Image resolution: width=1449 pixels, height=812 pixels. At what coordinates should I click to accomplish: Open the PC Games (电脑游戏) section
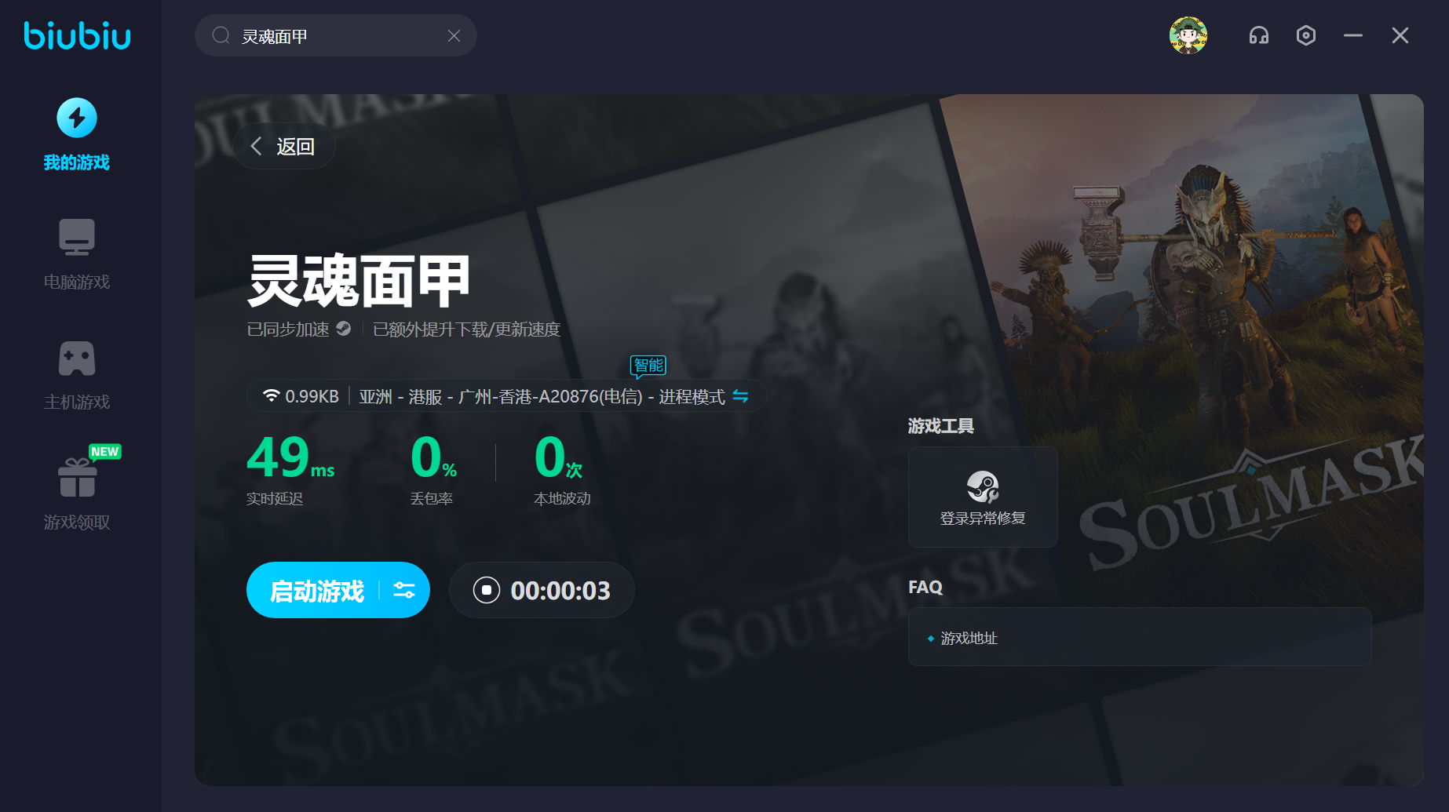click(x=77, y=238)
